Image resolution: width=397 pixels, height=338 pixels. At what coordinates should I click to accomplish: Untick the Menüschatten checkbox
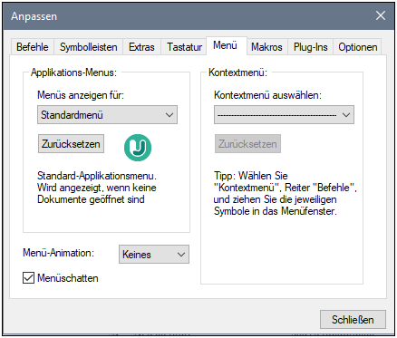coord(28,278)
